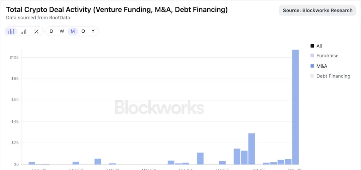Switch to cumulative chart view icon
Viewport: 361px width, 170px height.
pos(24,31)
